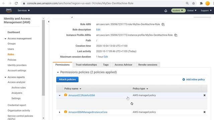Image resolution: width=214 pixels, height=120 pixels.
Task: Click sidebar scrollbar up arrow
Action: point(43,19)
